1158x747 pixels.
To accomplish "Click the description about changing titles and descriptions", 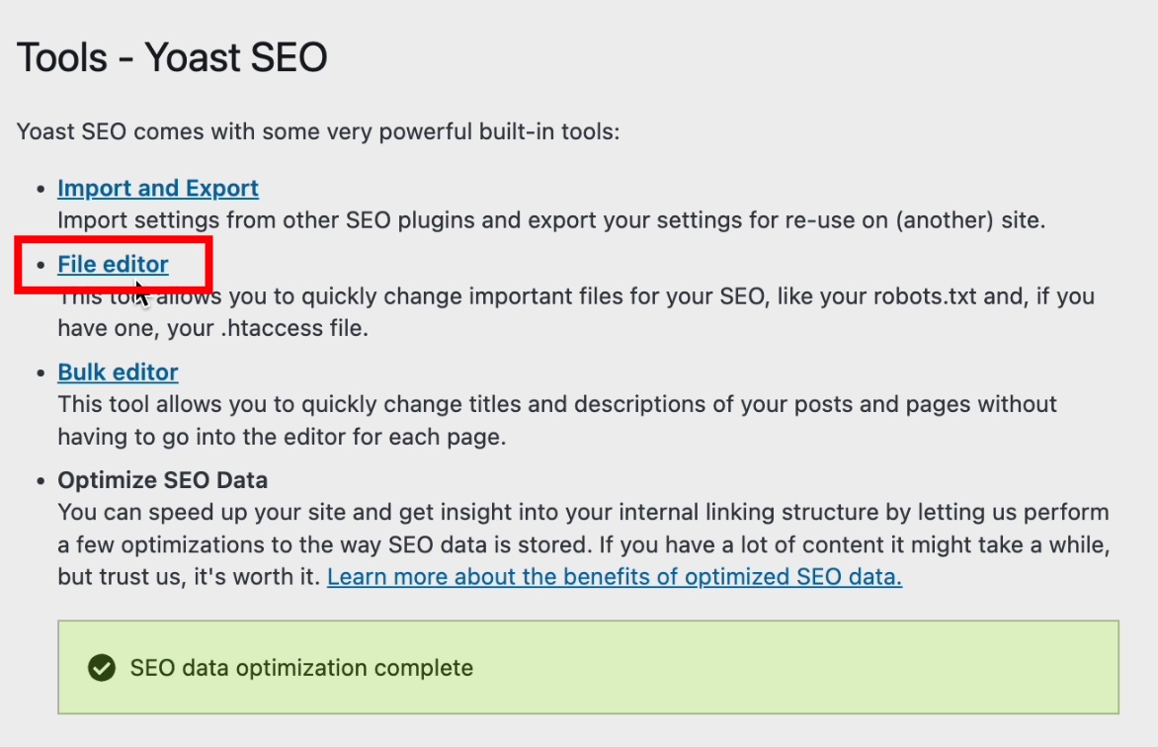I will (557, 420).
